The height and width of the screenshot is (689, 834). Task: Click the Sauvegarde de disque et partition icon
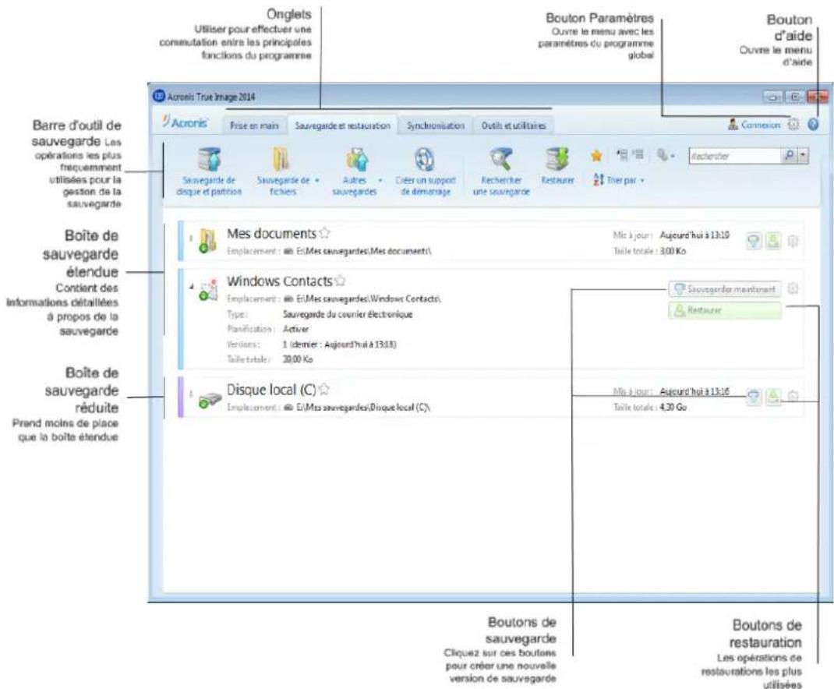[x=209, y=159]
